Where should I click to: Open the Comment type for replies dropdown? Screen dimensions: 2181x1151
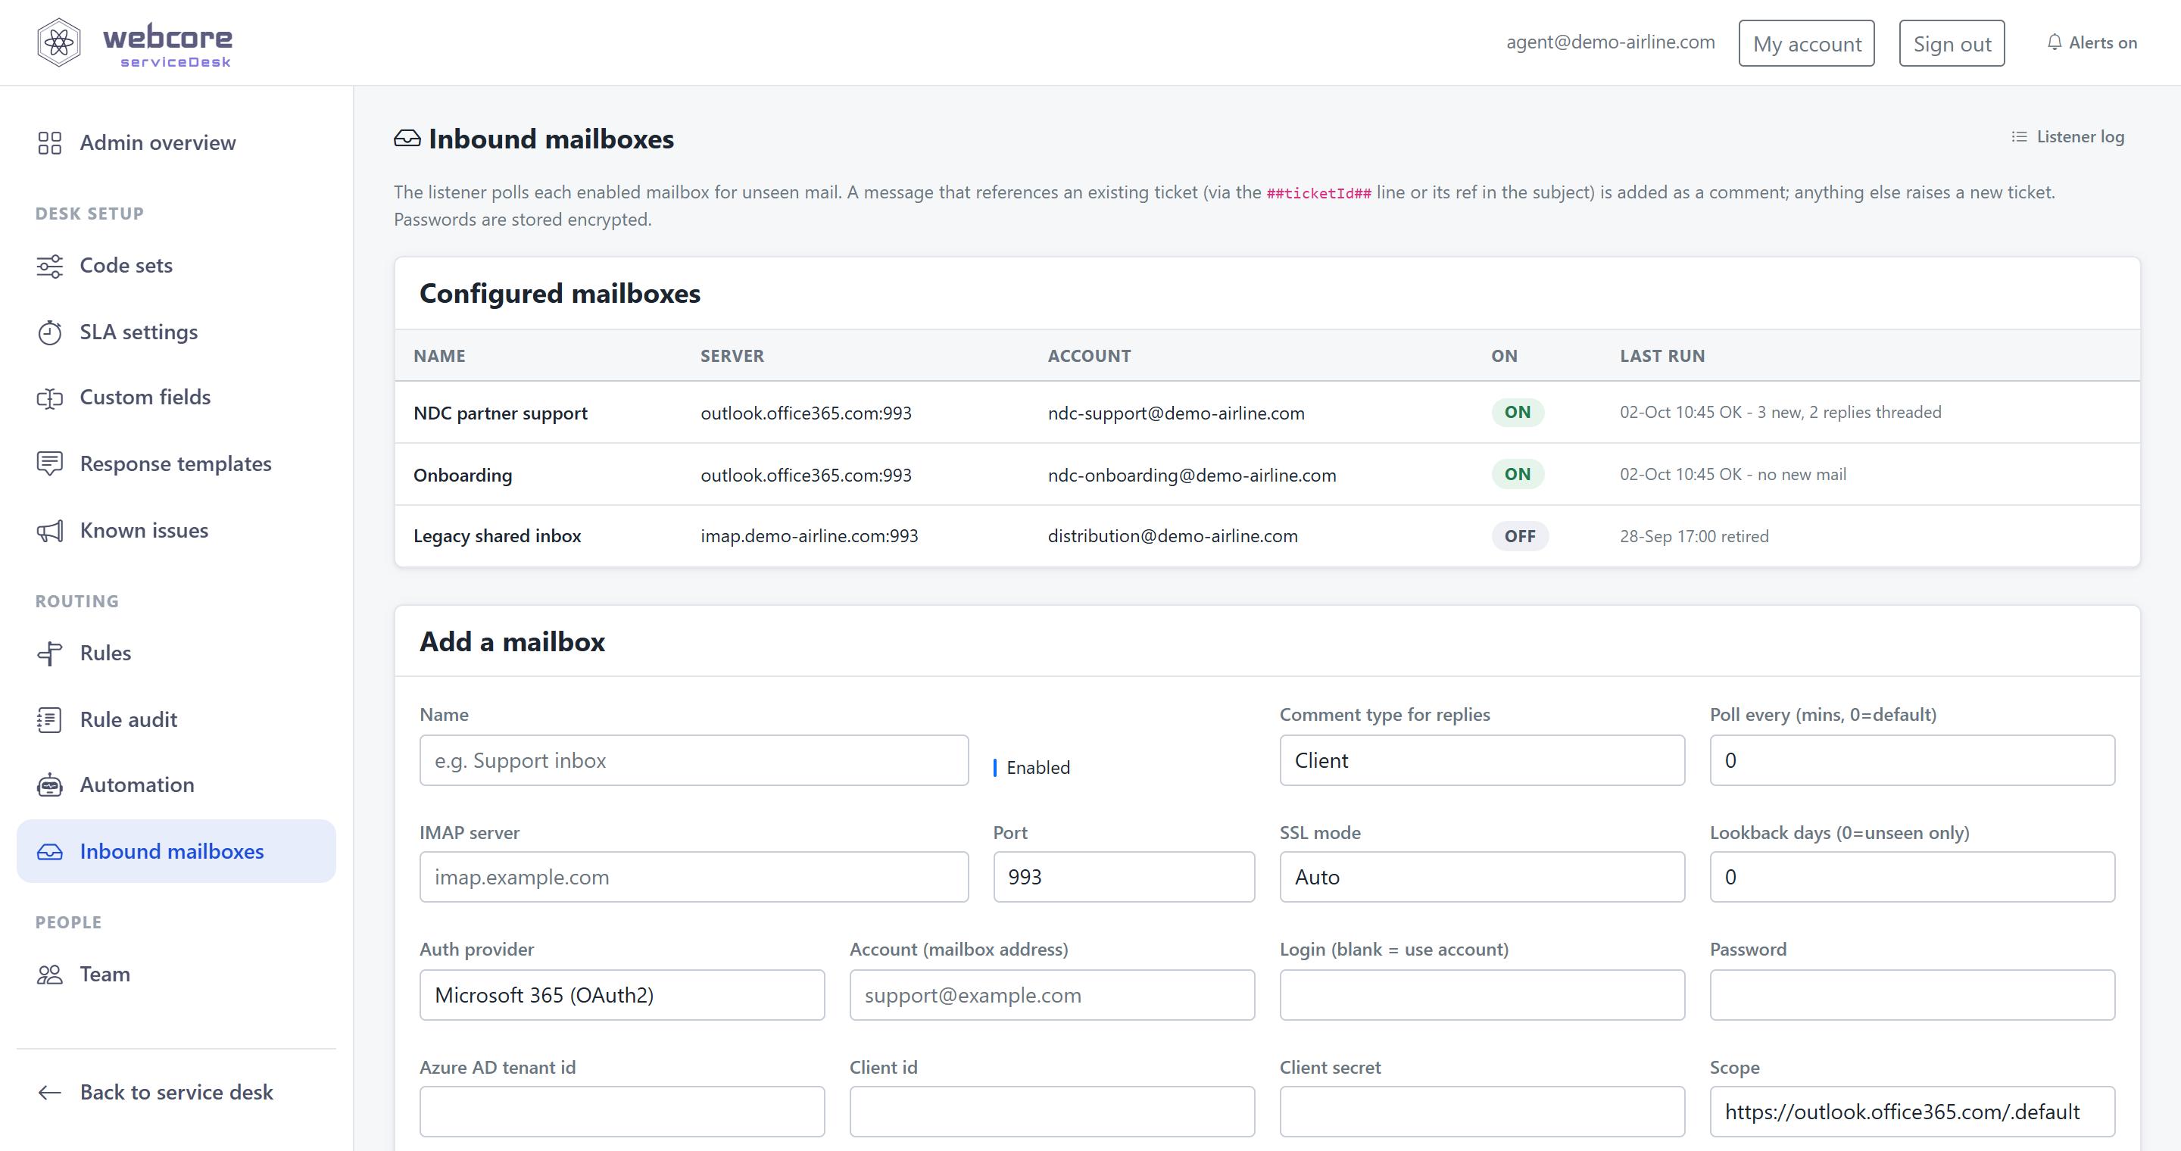click(x=1482, y=760)
